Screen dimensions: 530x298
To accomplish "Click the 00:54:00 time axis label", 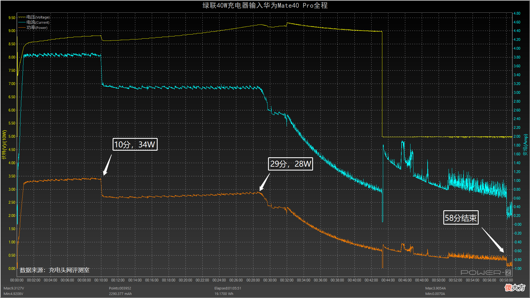I will pos(473,280).
